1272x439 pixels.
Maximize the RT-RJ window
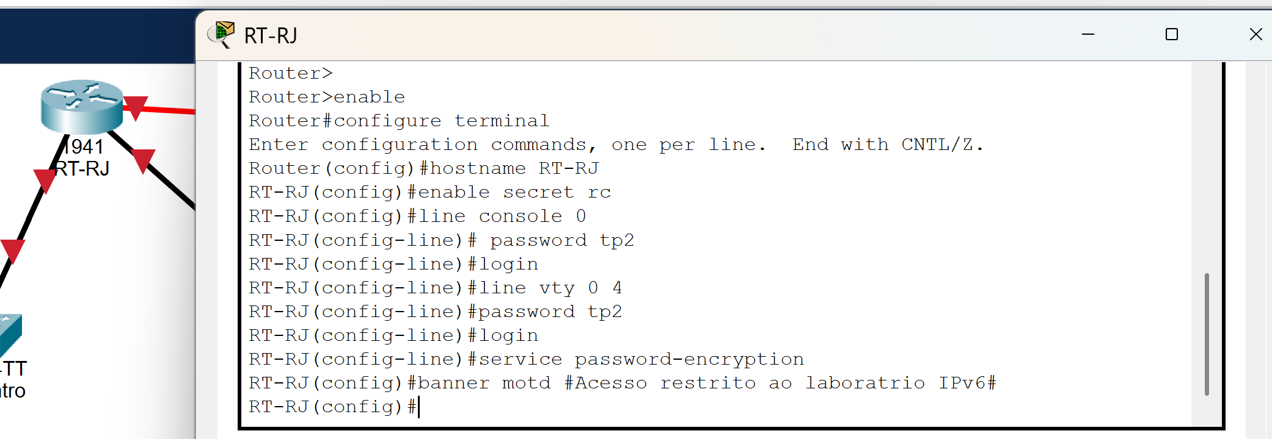pyautogui.click(x=1171, y=35)
